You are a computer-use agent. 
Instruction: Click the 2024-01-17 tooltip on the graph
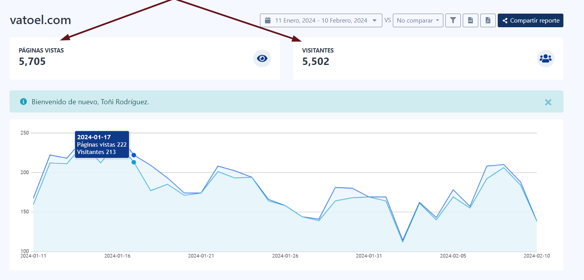[102, 144]
